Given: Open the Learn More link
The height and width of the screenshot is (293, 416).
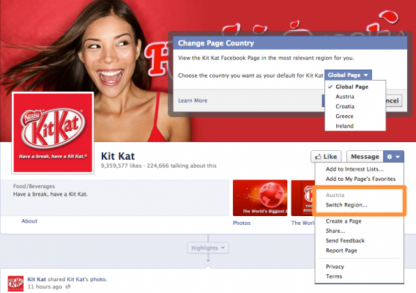Looking at the screenshot, I should 193,100.
